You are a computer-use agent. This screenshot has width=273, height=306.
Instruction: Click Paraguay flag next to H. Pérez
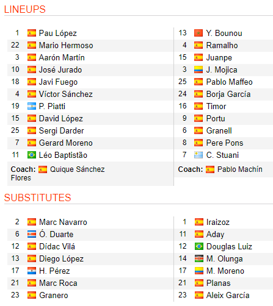(x=32, y=271)
